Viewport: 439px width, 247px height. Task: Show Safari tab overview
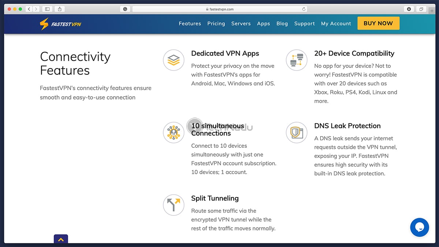pyautogui.click(x=421, y=9)
